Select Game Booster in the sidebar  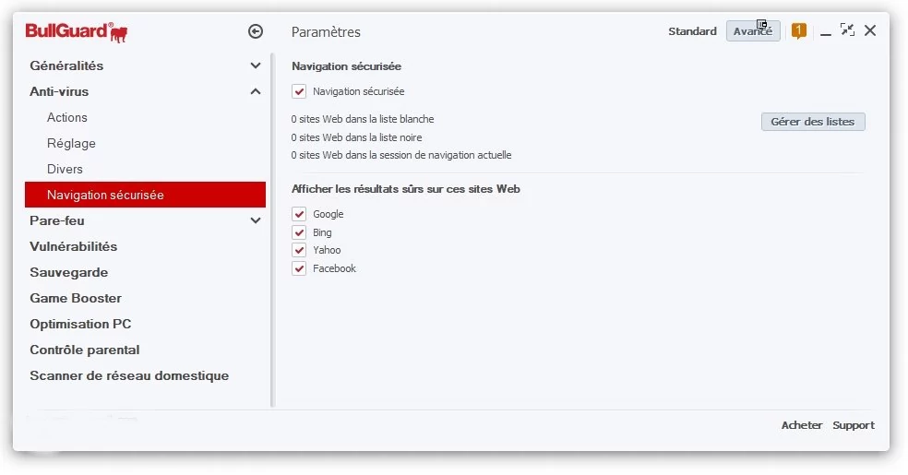coord(76,298)
